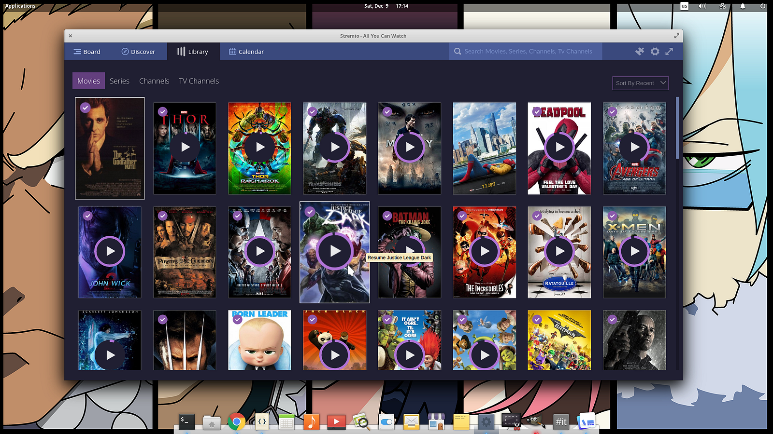Select the Movies category filter

[88, 81]
